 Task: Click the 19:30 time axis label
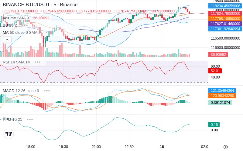point(63,147)
